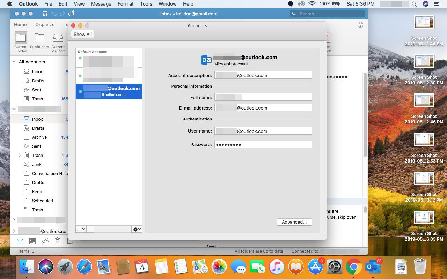Open iTunes from the Dock
Viewport: 447px width, 279px height.
coord(277,267)
